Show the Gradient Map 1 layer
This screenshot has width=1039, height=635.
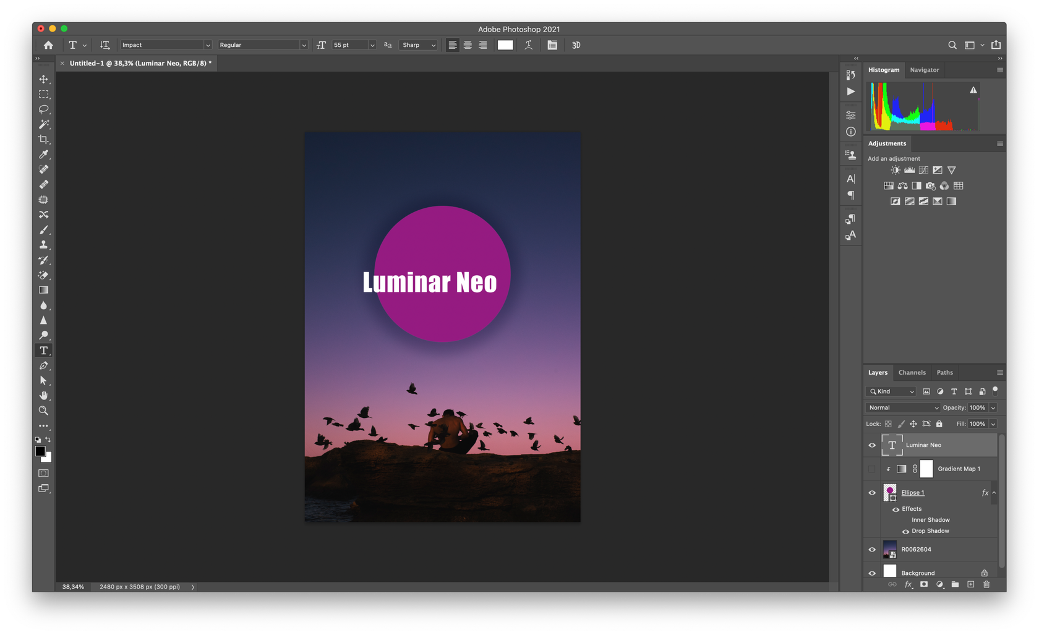872,469
